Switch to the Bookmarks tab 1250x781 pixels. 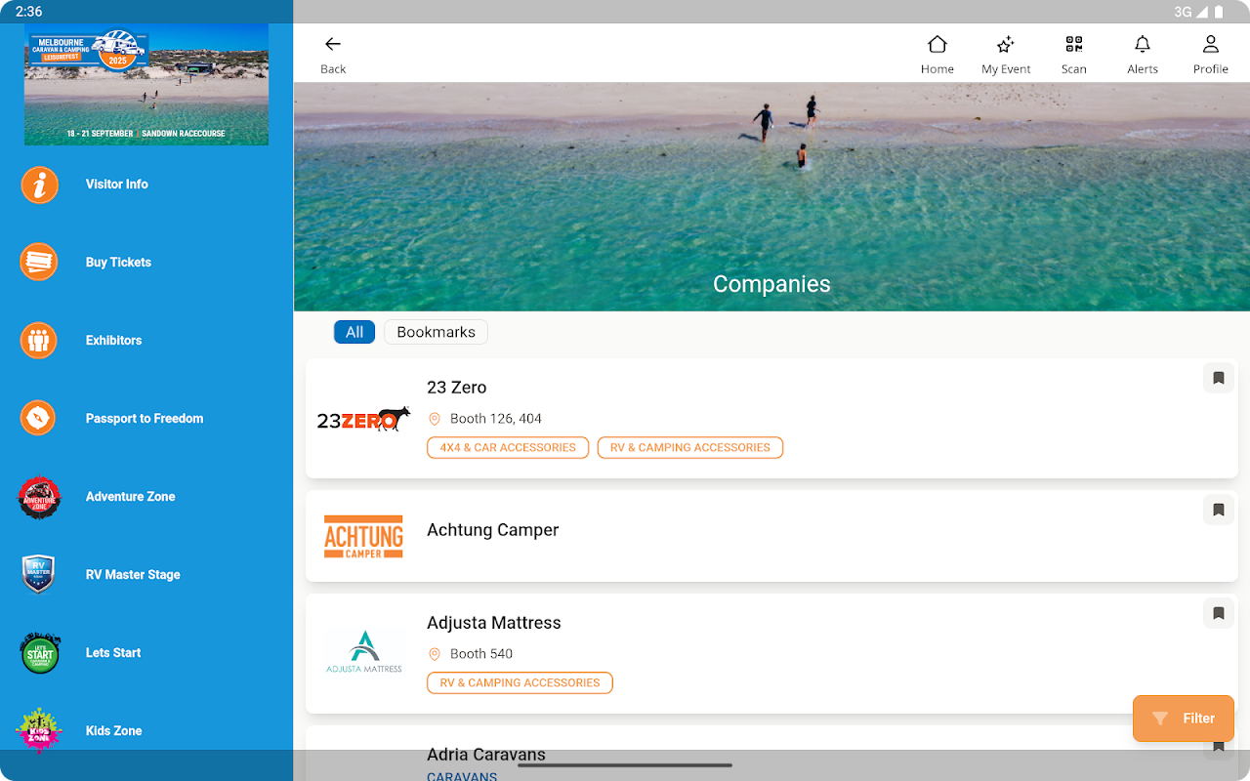[x=436, y=332]
